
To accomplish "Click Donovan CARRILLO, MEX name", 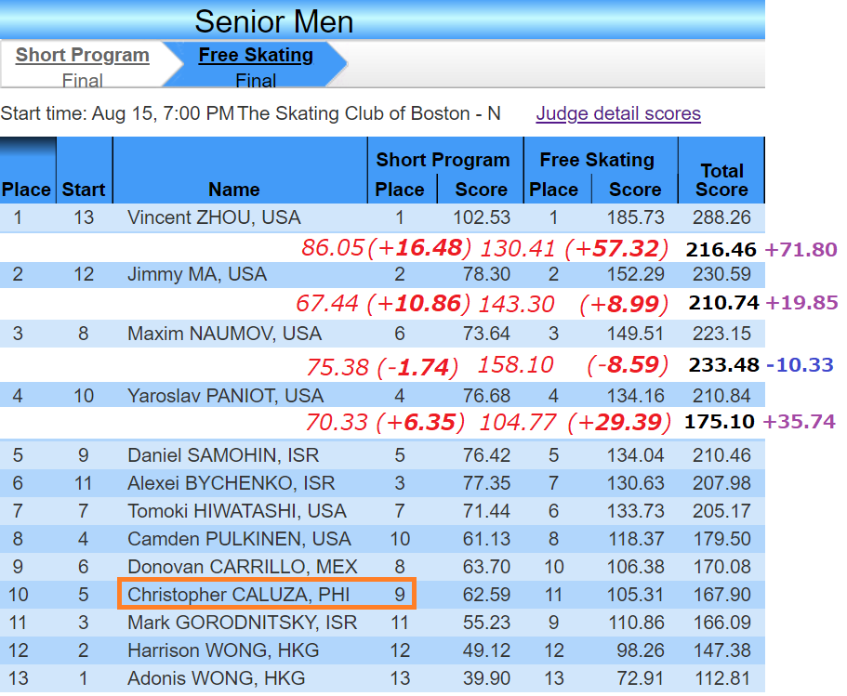I will tap(243, 567).
